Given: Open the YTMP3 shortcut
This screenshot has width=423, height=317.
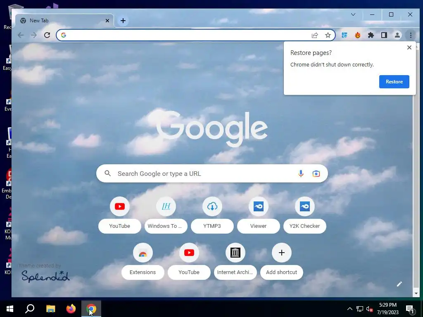Looking at the screenshot, I should coord(212,216).
